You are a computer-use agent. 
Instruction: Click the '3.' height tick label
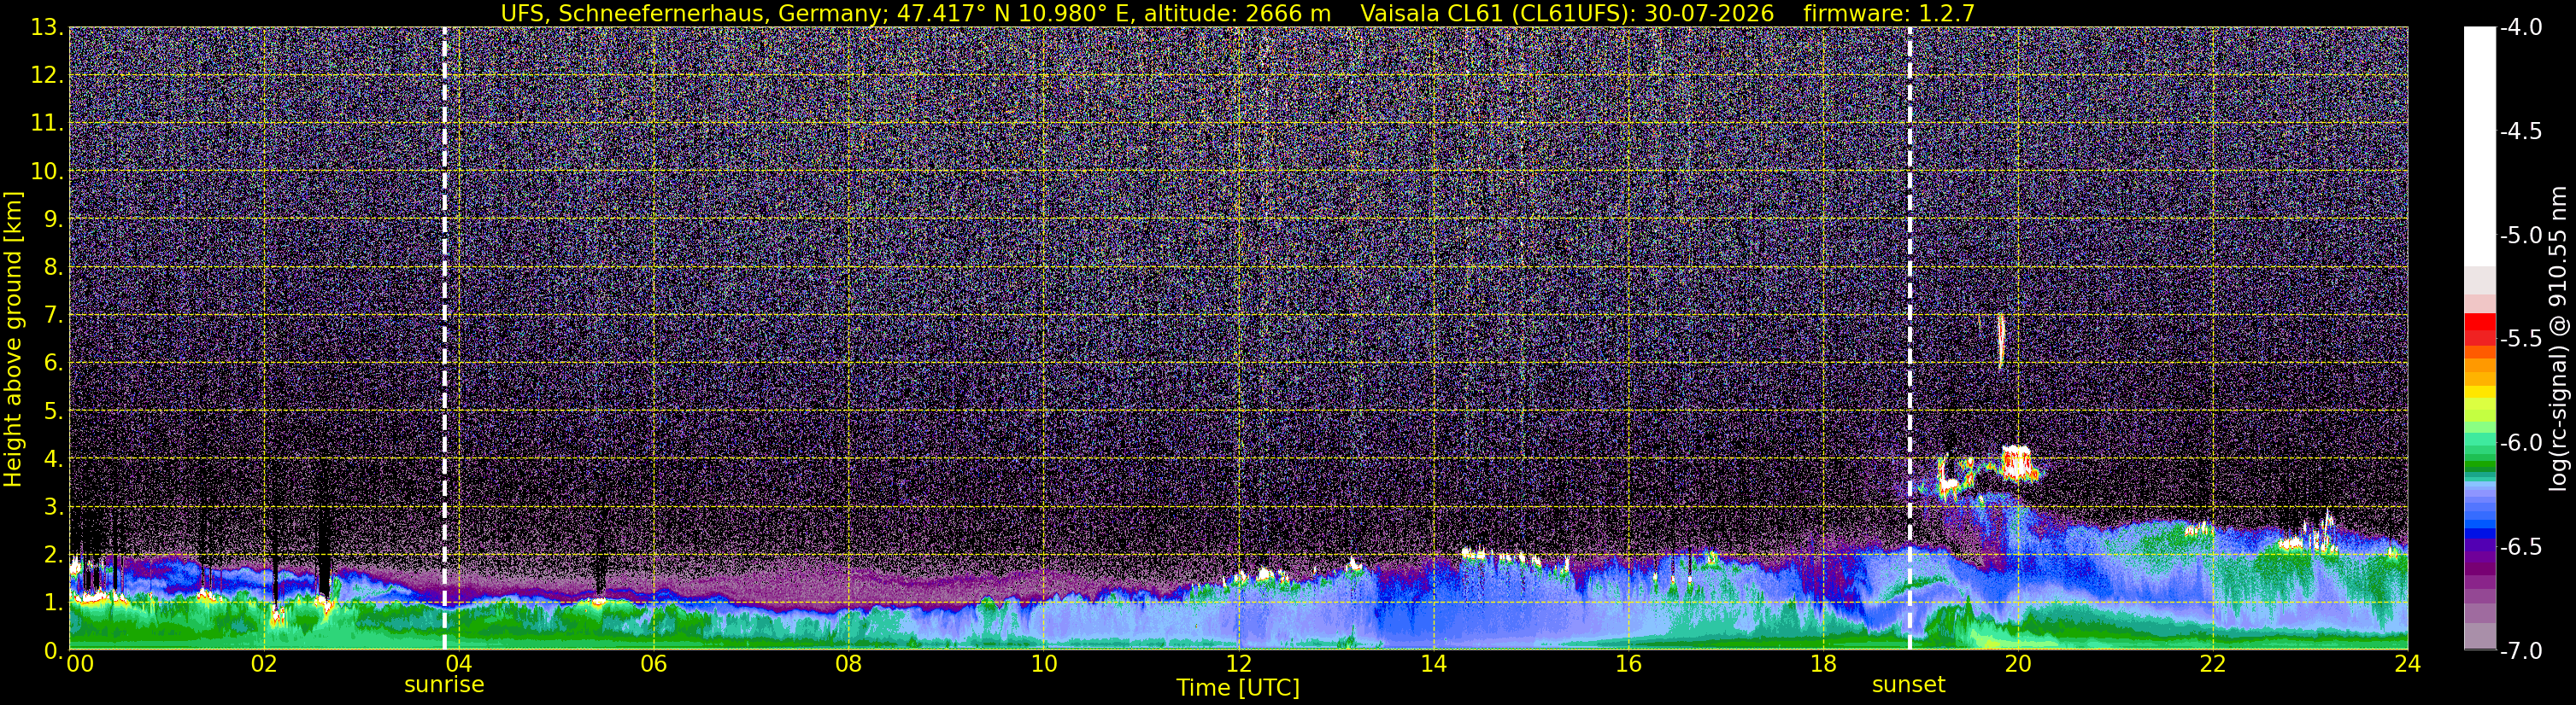(54, 506)
